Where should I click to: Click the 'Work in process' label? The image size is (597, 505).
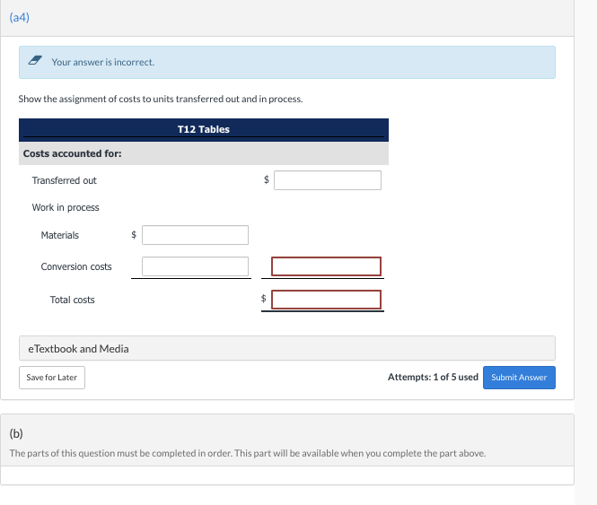point(66,207)
